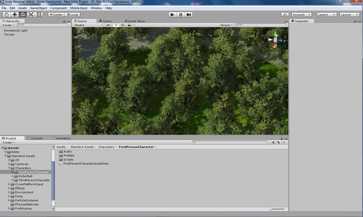Select the Scale tool
Screen dimensions: 363x217
(31, 14)
